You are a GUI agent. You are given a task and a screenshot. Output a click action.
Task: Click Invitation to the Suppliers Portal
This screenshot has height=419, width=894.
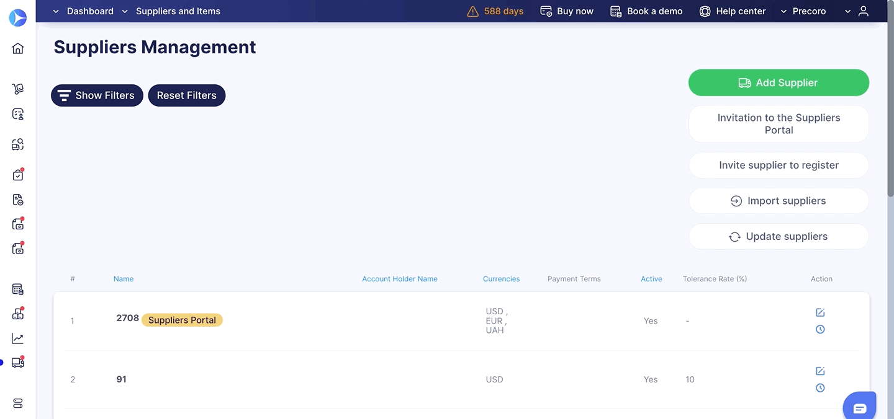779,124
